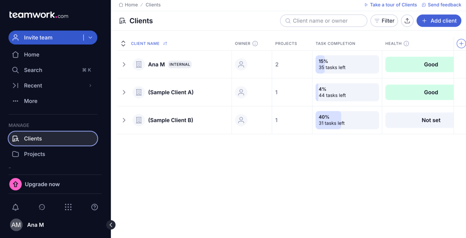Click the 40% task completion progress bar
This screenshot has height=238, width=466.
347,120
